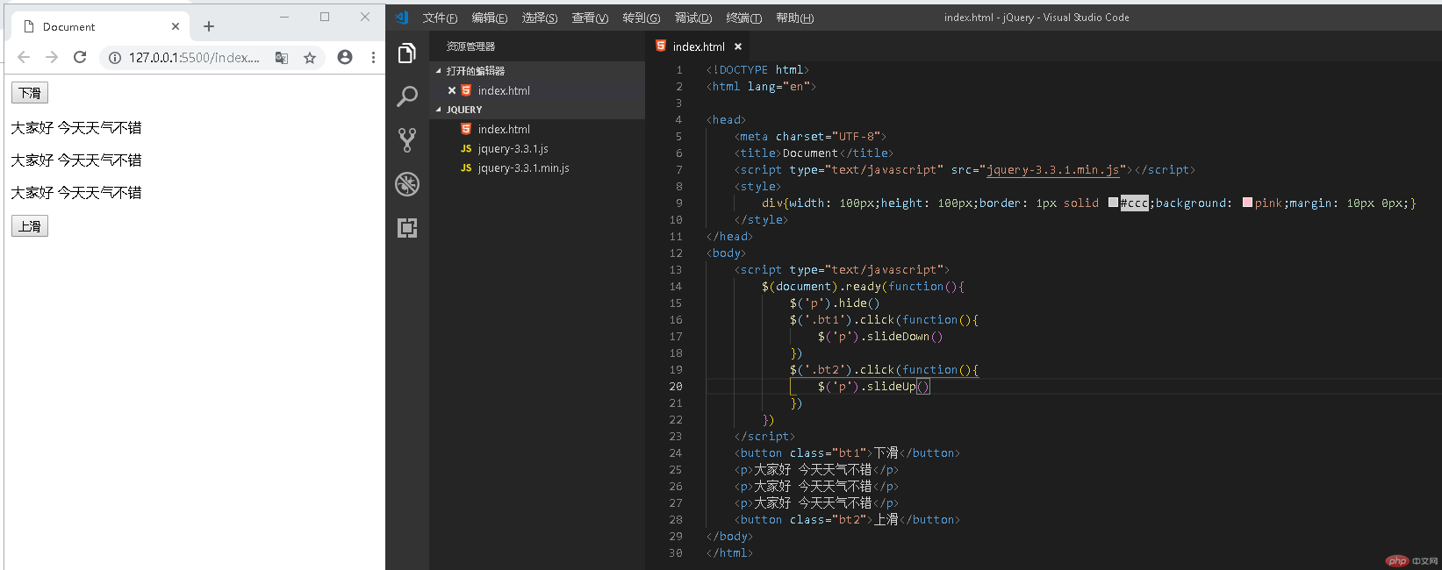1442x570 pixels.
Task: Open Chrome three-dot menu
Action: tap(373, 57)
